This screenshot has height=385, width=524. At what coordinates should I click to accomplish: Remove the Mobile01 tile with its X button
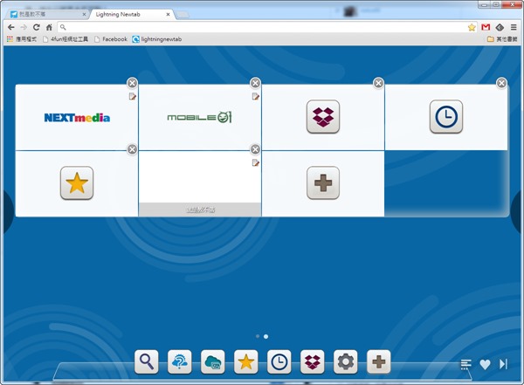point(255,83)
